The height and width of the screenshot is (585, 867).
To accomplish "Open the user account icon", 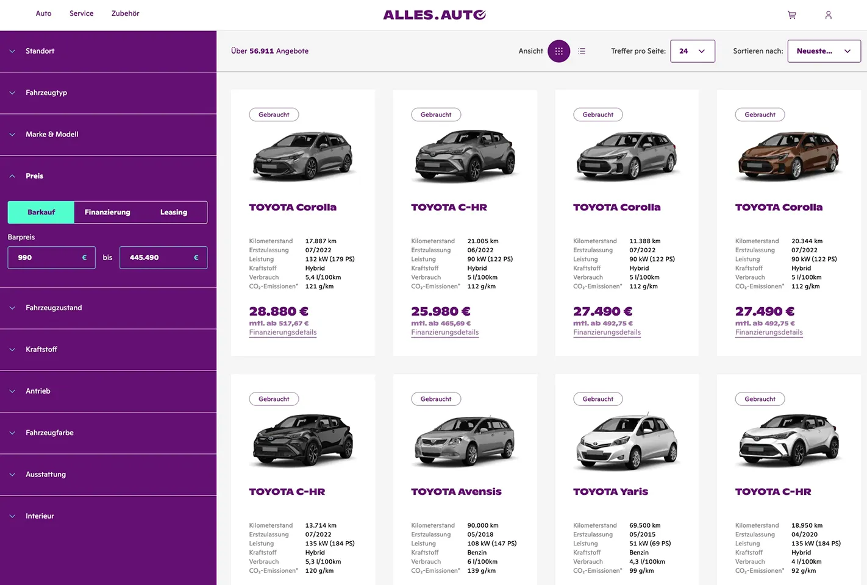I will tap(828, 15).
